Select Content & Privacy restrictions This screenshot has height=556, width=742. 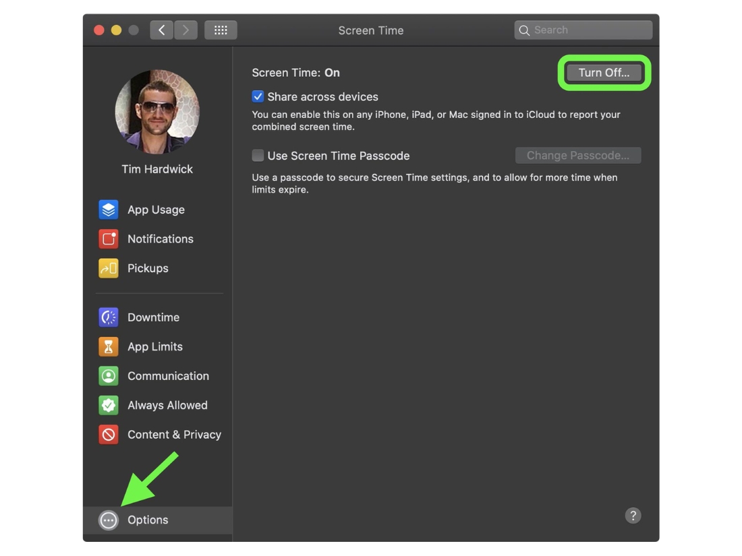[x=173, y=435]
